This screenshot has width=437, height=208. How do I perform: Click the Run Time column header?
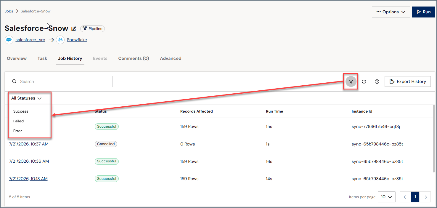(274, 111)
